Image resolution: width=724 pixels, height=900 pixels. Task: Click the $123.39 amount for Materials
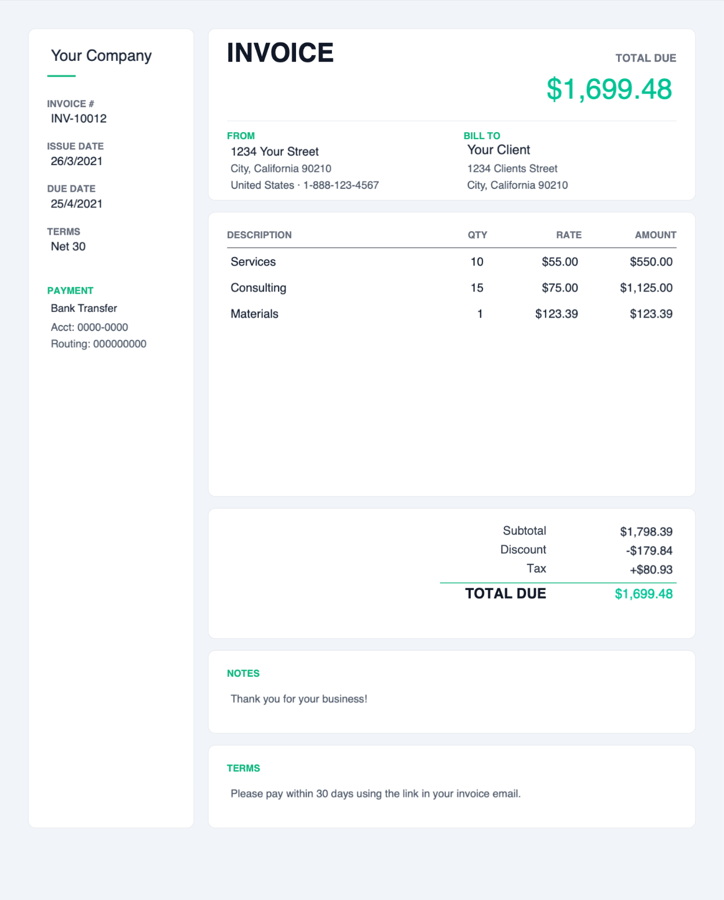click(x=651, y=314)
